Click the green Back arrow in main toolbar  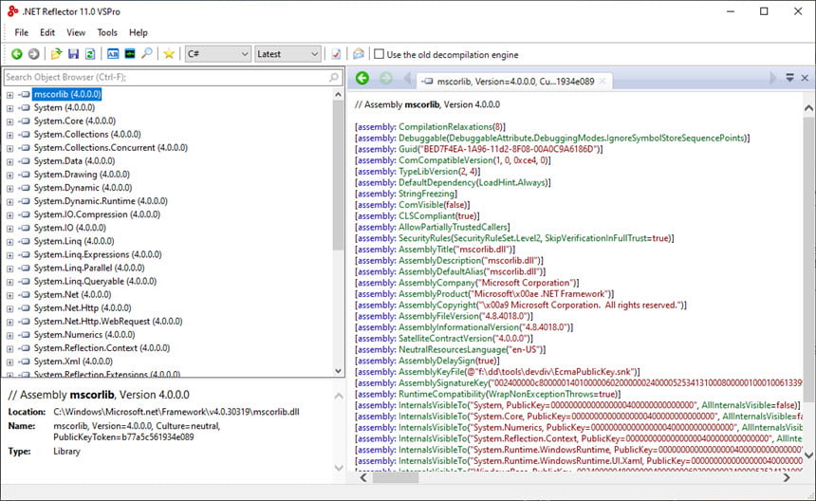[17, 53]
